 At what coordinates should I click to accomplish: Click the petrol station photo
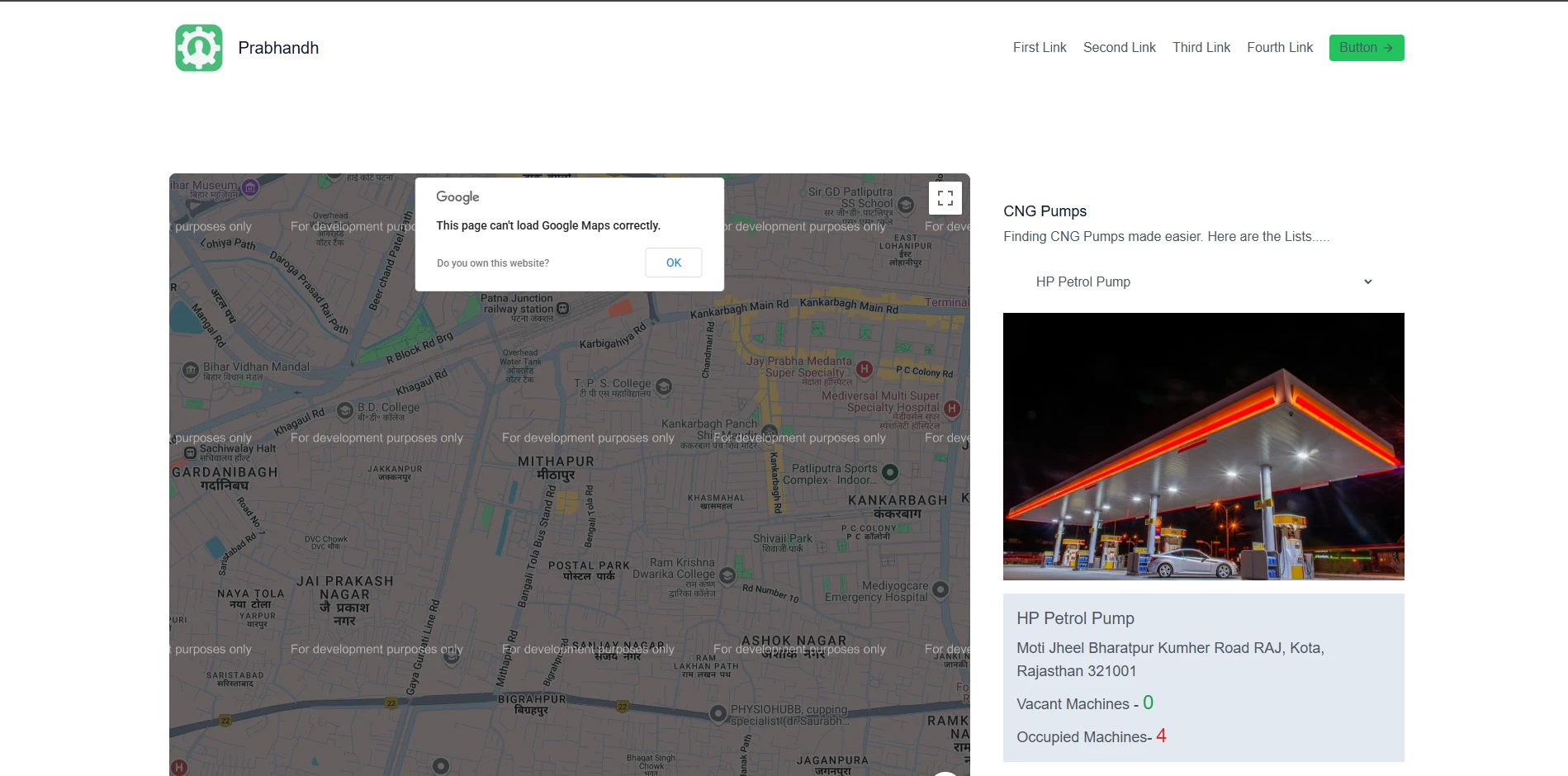pos(1204,447)
